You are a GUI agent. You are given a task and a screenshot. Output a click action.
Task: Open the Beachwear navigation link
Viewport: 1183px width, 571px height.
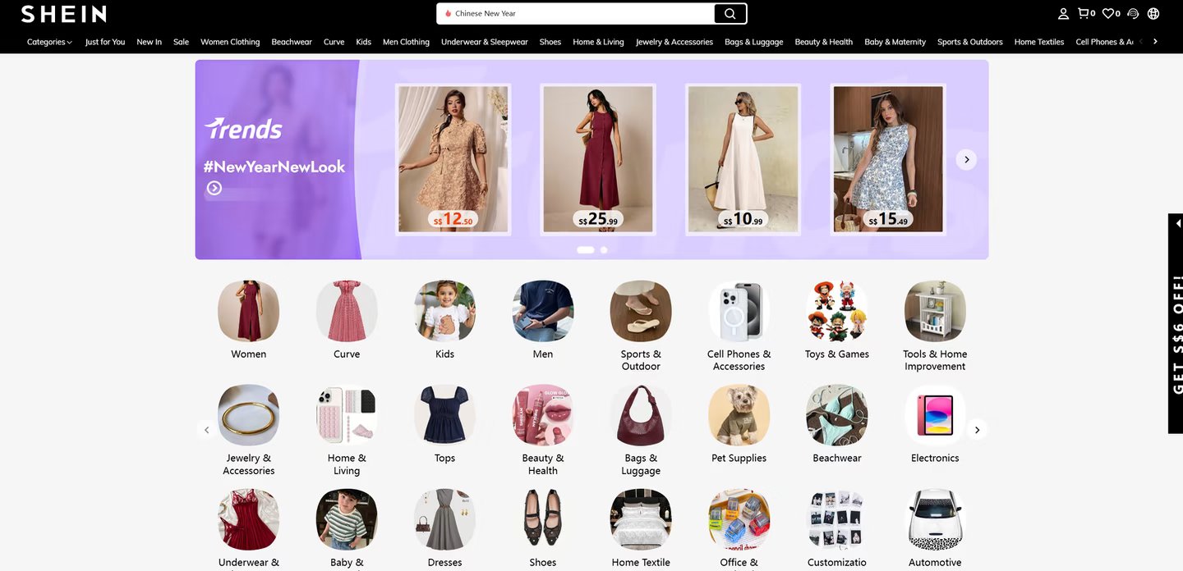click(x=292, y=42)
